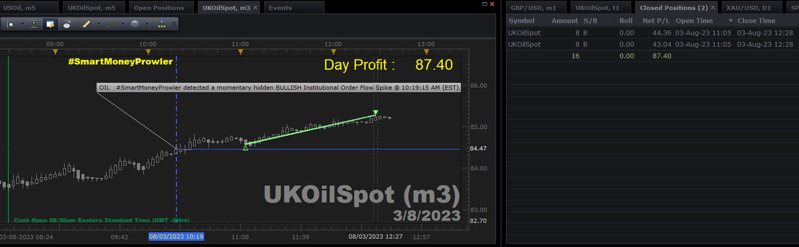Click the highlighted 08/03/2023 10:19 date label

coord(176,236)
